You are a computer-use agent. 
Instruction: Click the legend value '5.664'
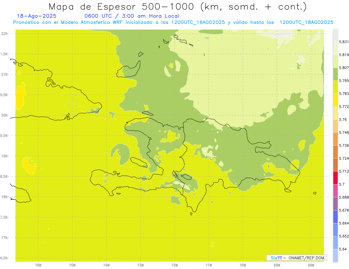[x=344, y=223]
